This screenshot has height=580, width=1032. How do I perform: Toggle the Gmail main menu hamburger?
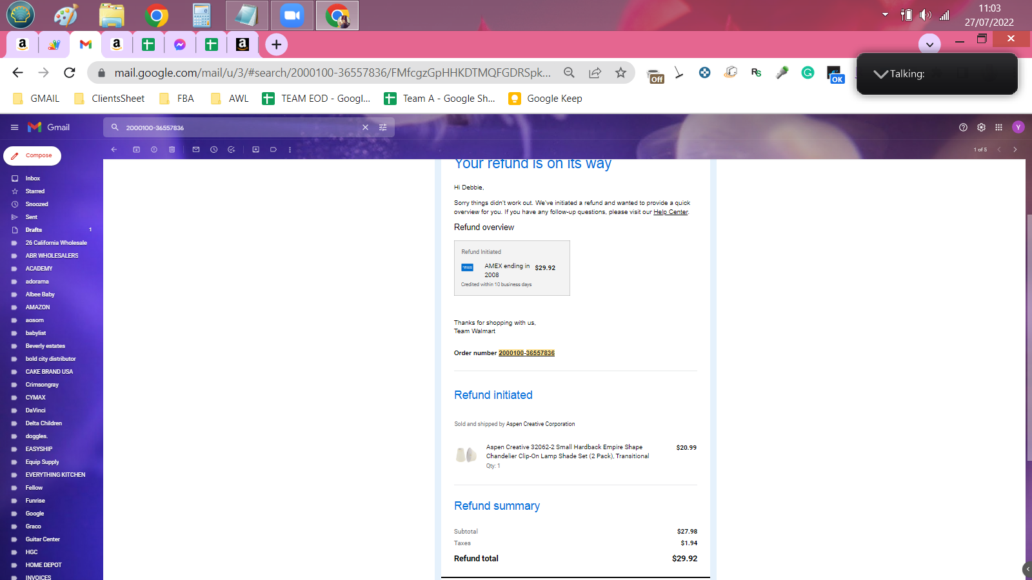(x=14, y=127)
